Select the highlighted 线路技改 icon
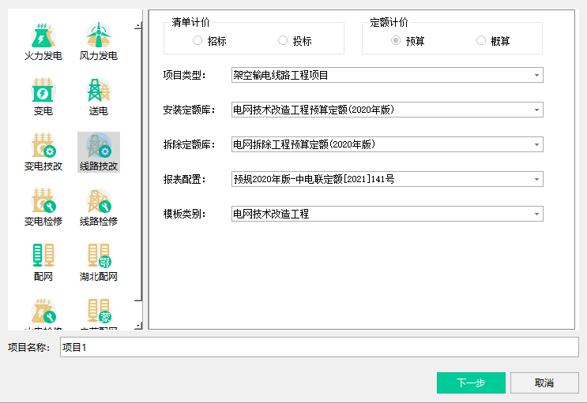The width and height of the screenshot is (587, 403). (99, 151)
